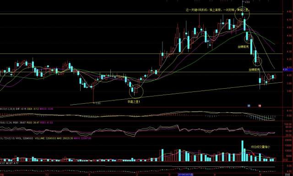This screenshot has width=293, height=176.
Task: Select the 早晨之星! annotation text
Action: coord(134,102)
